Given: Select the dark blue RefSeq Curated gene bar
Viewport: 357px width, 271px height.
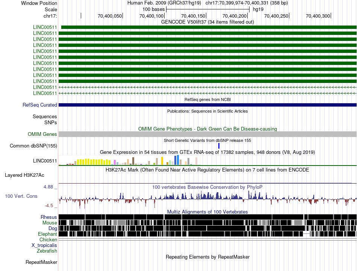Looking at the screenshot, I should pyautogui.click(x=207, y=105).
